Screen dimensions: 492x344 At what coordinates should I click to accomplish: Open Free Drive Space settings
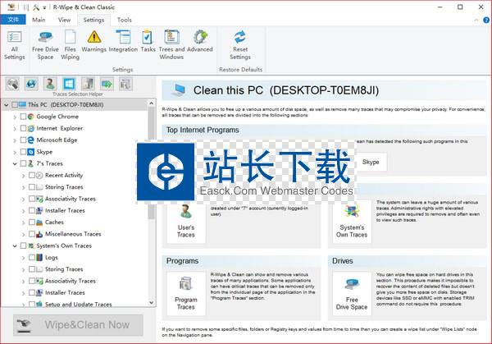[45, 45]
